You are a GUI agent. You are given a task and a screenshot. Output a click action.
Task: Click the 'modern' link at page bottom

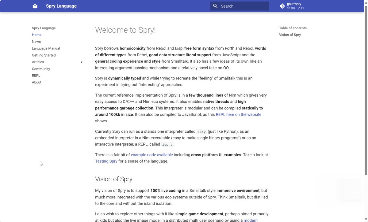point(251,220)
